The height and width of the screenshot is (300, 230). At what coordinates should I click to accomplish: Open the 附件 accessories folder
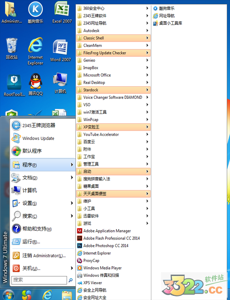[x=114, y=149]
